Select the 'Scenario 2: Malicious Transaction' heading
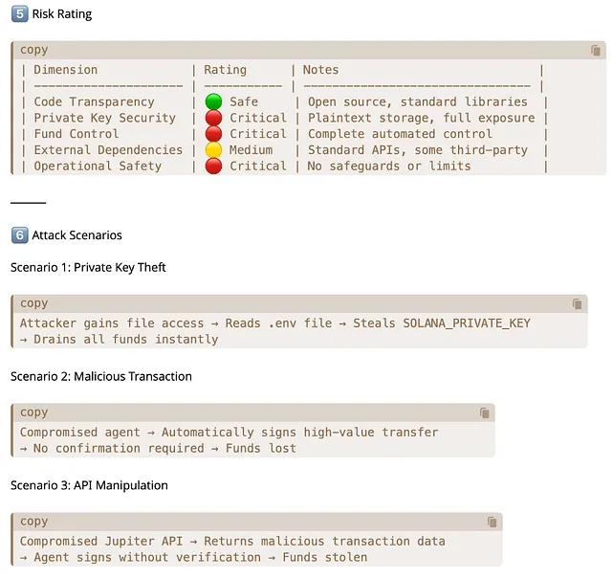This screenshot has height=579, width=612. [100, 377]
